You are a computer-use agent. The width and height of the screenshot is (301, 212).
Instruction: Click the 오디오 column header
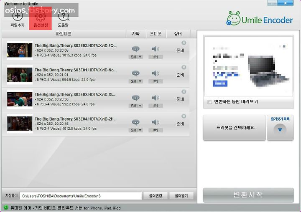pyautogui.click(x=156, y=34)
